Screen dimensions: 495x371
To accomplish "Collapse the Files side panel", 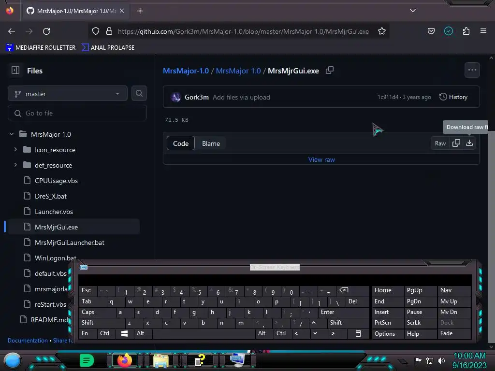I will (15, 70).
